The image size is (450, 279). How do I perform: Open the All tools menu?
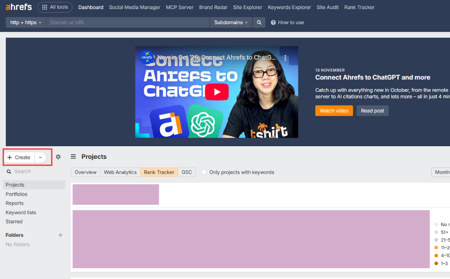coord(55,7)
